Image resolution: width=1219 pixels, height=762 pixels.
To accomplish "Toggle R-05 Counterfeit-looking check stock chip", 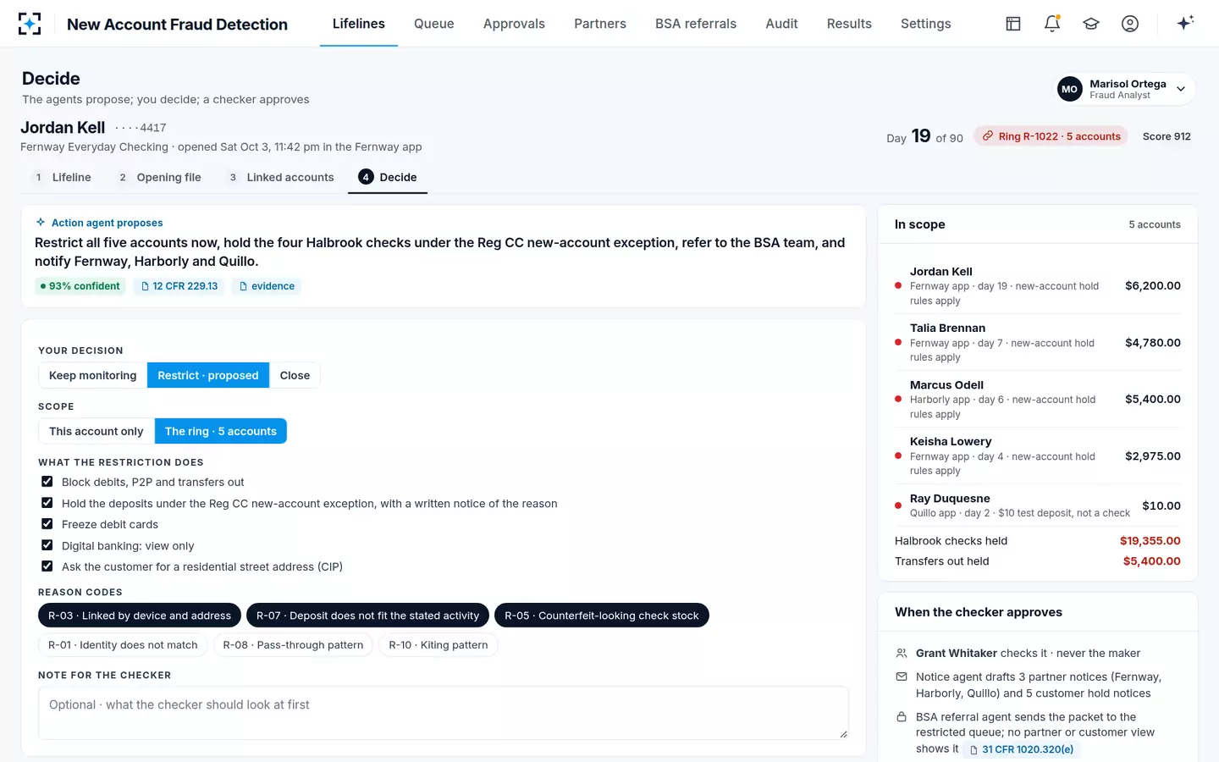I will click(x=602, y=616).
